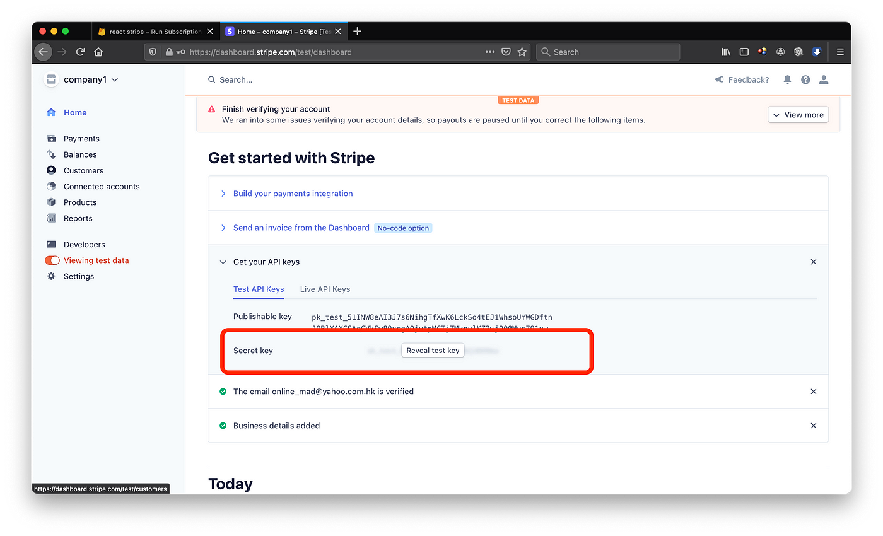Click the Customers person icon
Screen dimensions: 883x536
(51, 170)
